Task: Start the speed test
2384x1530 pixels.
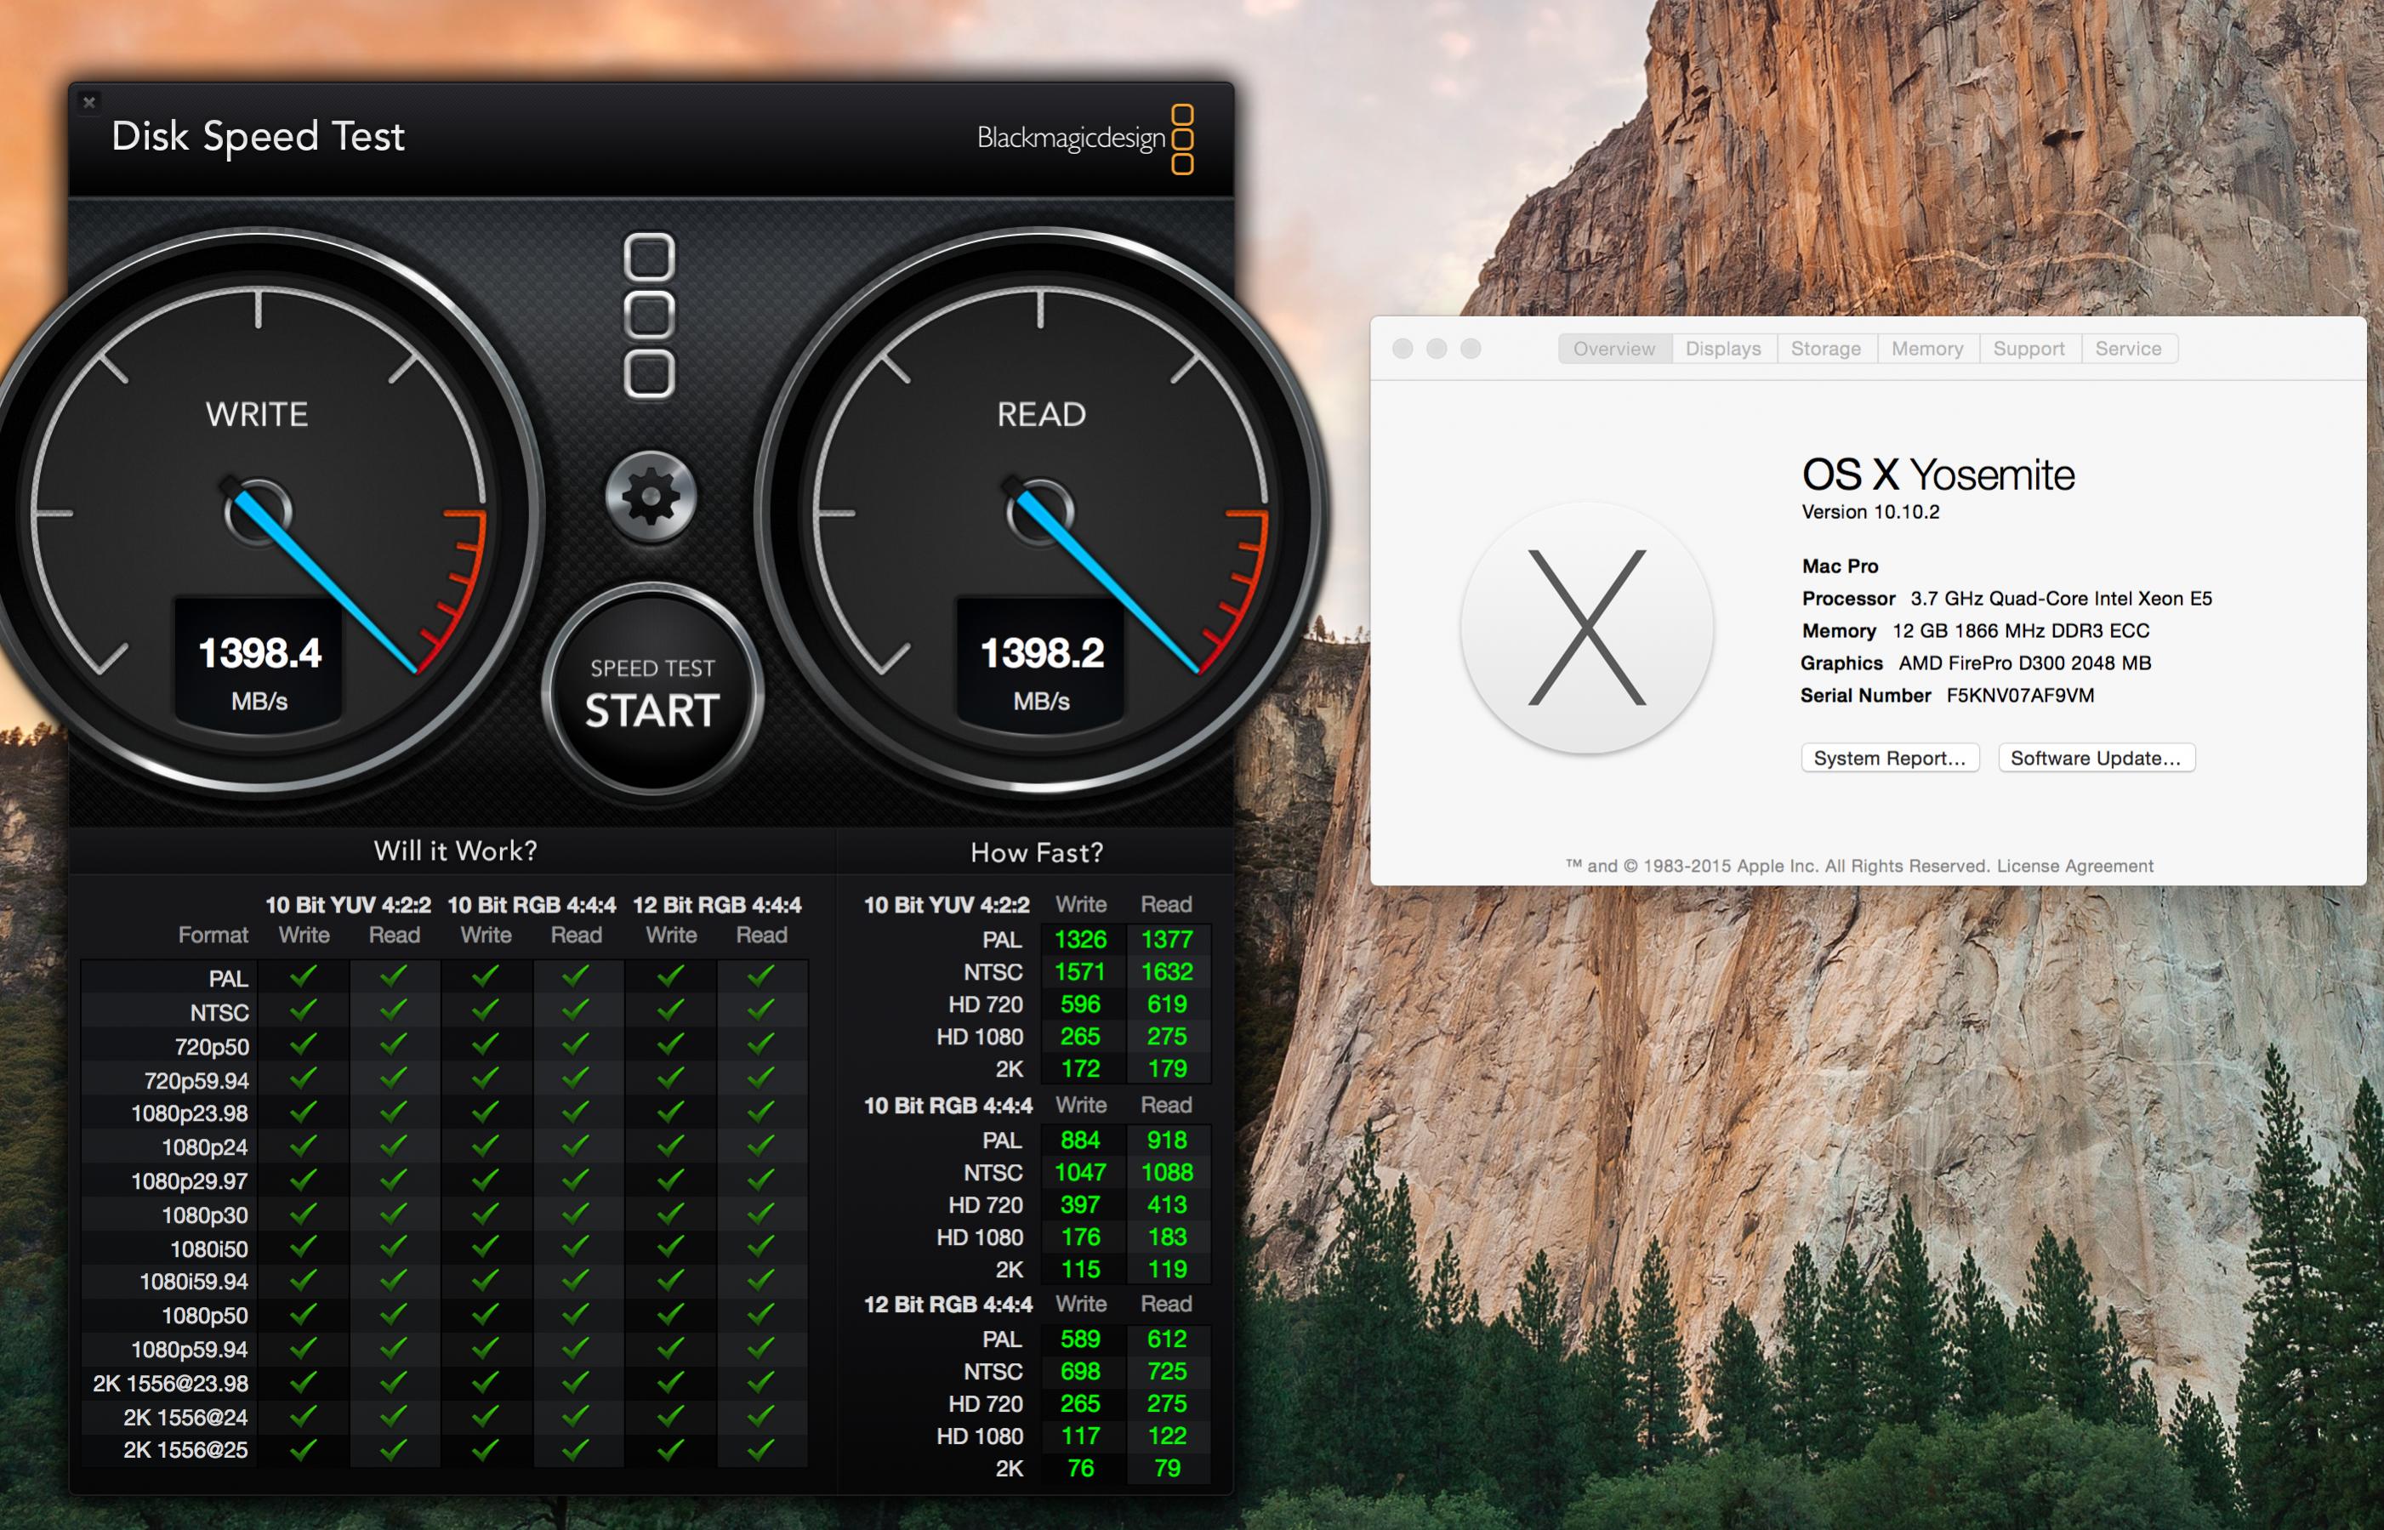Action: (x=651, y=693)
